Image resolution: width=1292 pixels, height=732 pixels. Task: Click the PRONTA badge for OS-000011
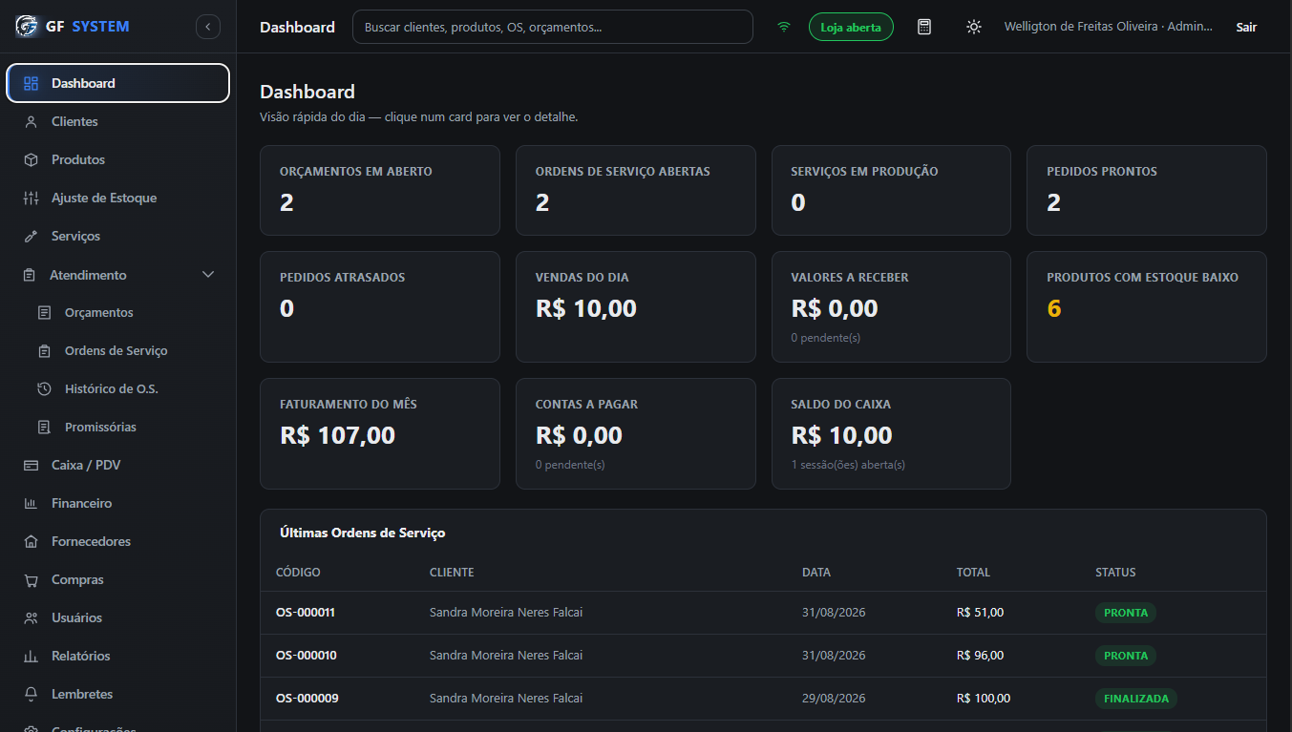coord(1126,613)
